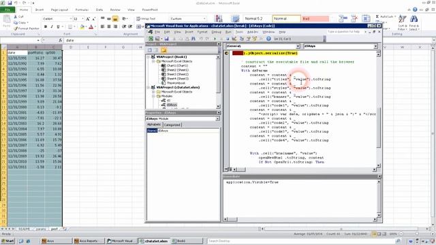The height and width of the screenshot is (245, 436).
Task: Open the Insert menu in VBA editor
Action: pos(189,32)
